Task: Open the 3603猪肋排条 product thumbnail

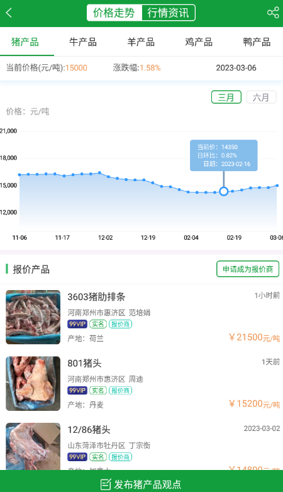Action: click(33, 317)
